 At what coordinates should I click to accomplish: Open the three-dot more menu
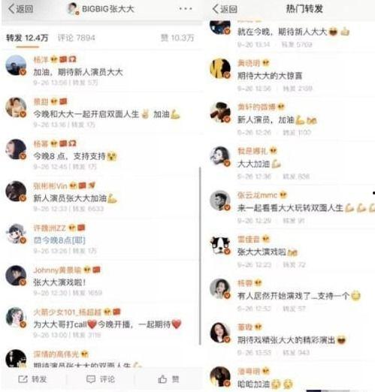point(186,9)
